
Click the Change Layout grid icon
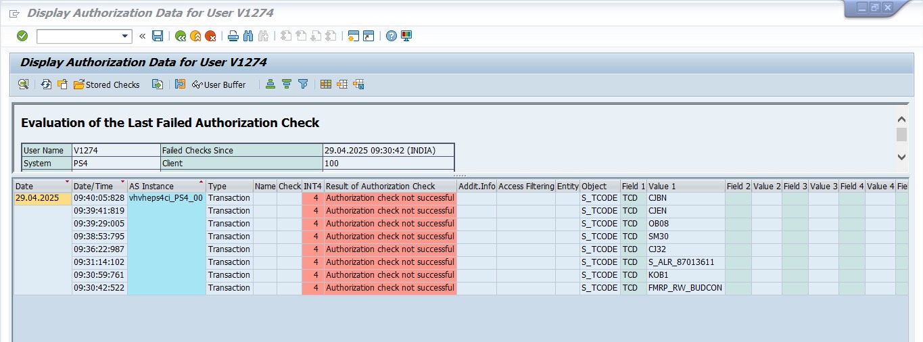[326, 84]
